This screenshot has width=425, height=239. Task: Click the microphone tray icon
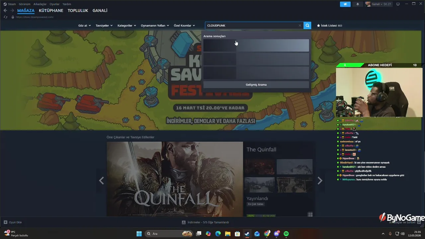coord(390,234)
